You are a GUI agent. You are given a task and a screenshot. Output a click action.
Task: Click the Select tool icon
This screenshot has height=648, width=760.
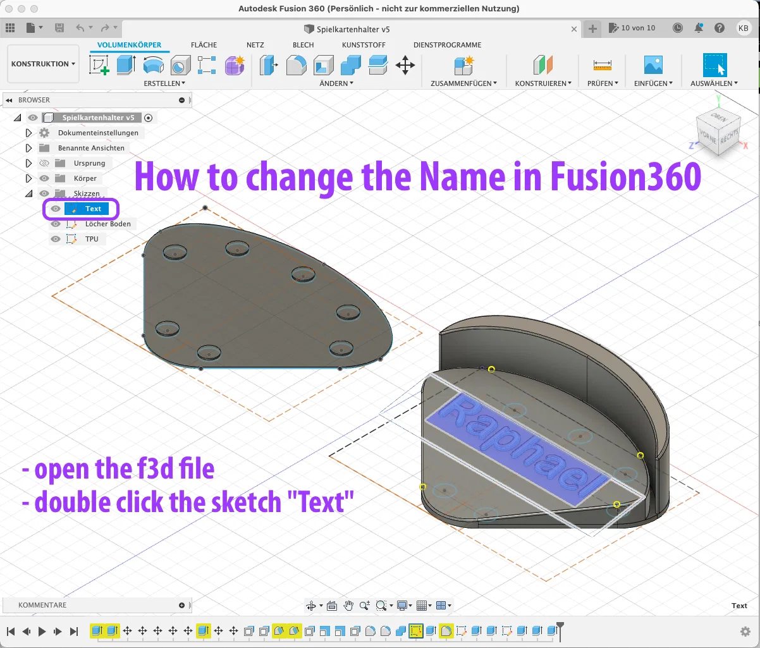715,65
